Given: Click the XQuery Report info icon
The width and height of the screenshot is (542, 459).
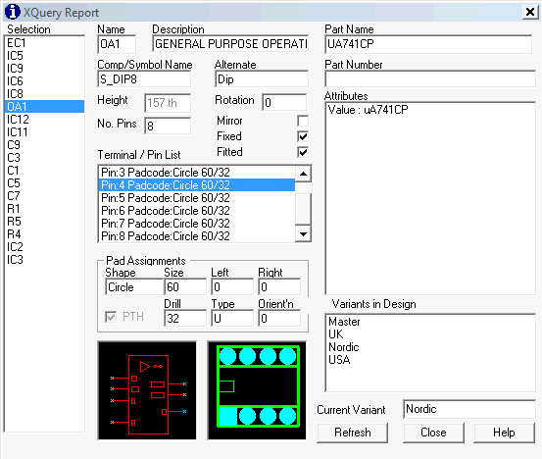Looking at the screenshot, I should (12, 12).
